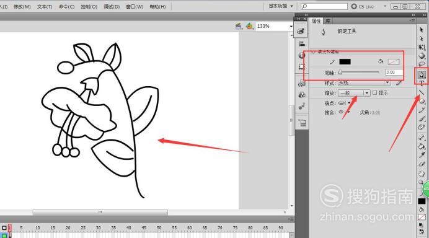Click the black-and-white default colors icon
Screen dimensions: 429x238
pyautogui.click(x=421, y=225)
